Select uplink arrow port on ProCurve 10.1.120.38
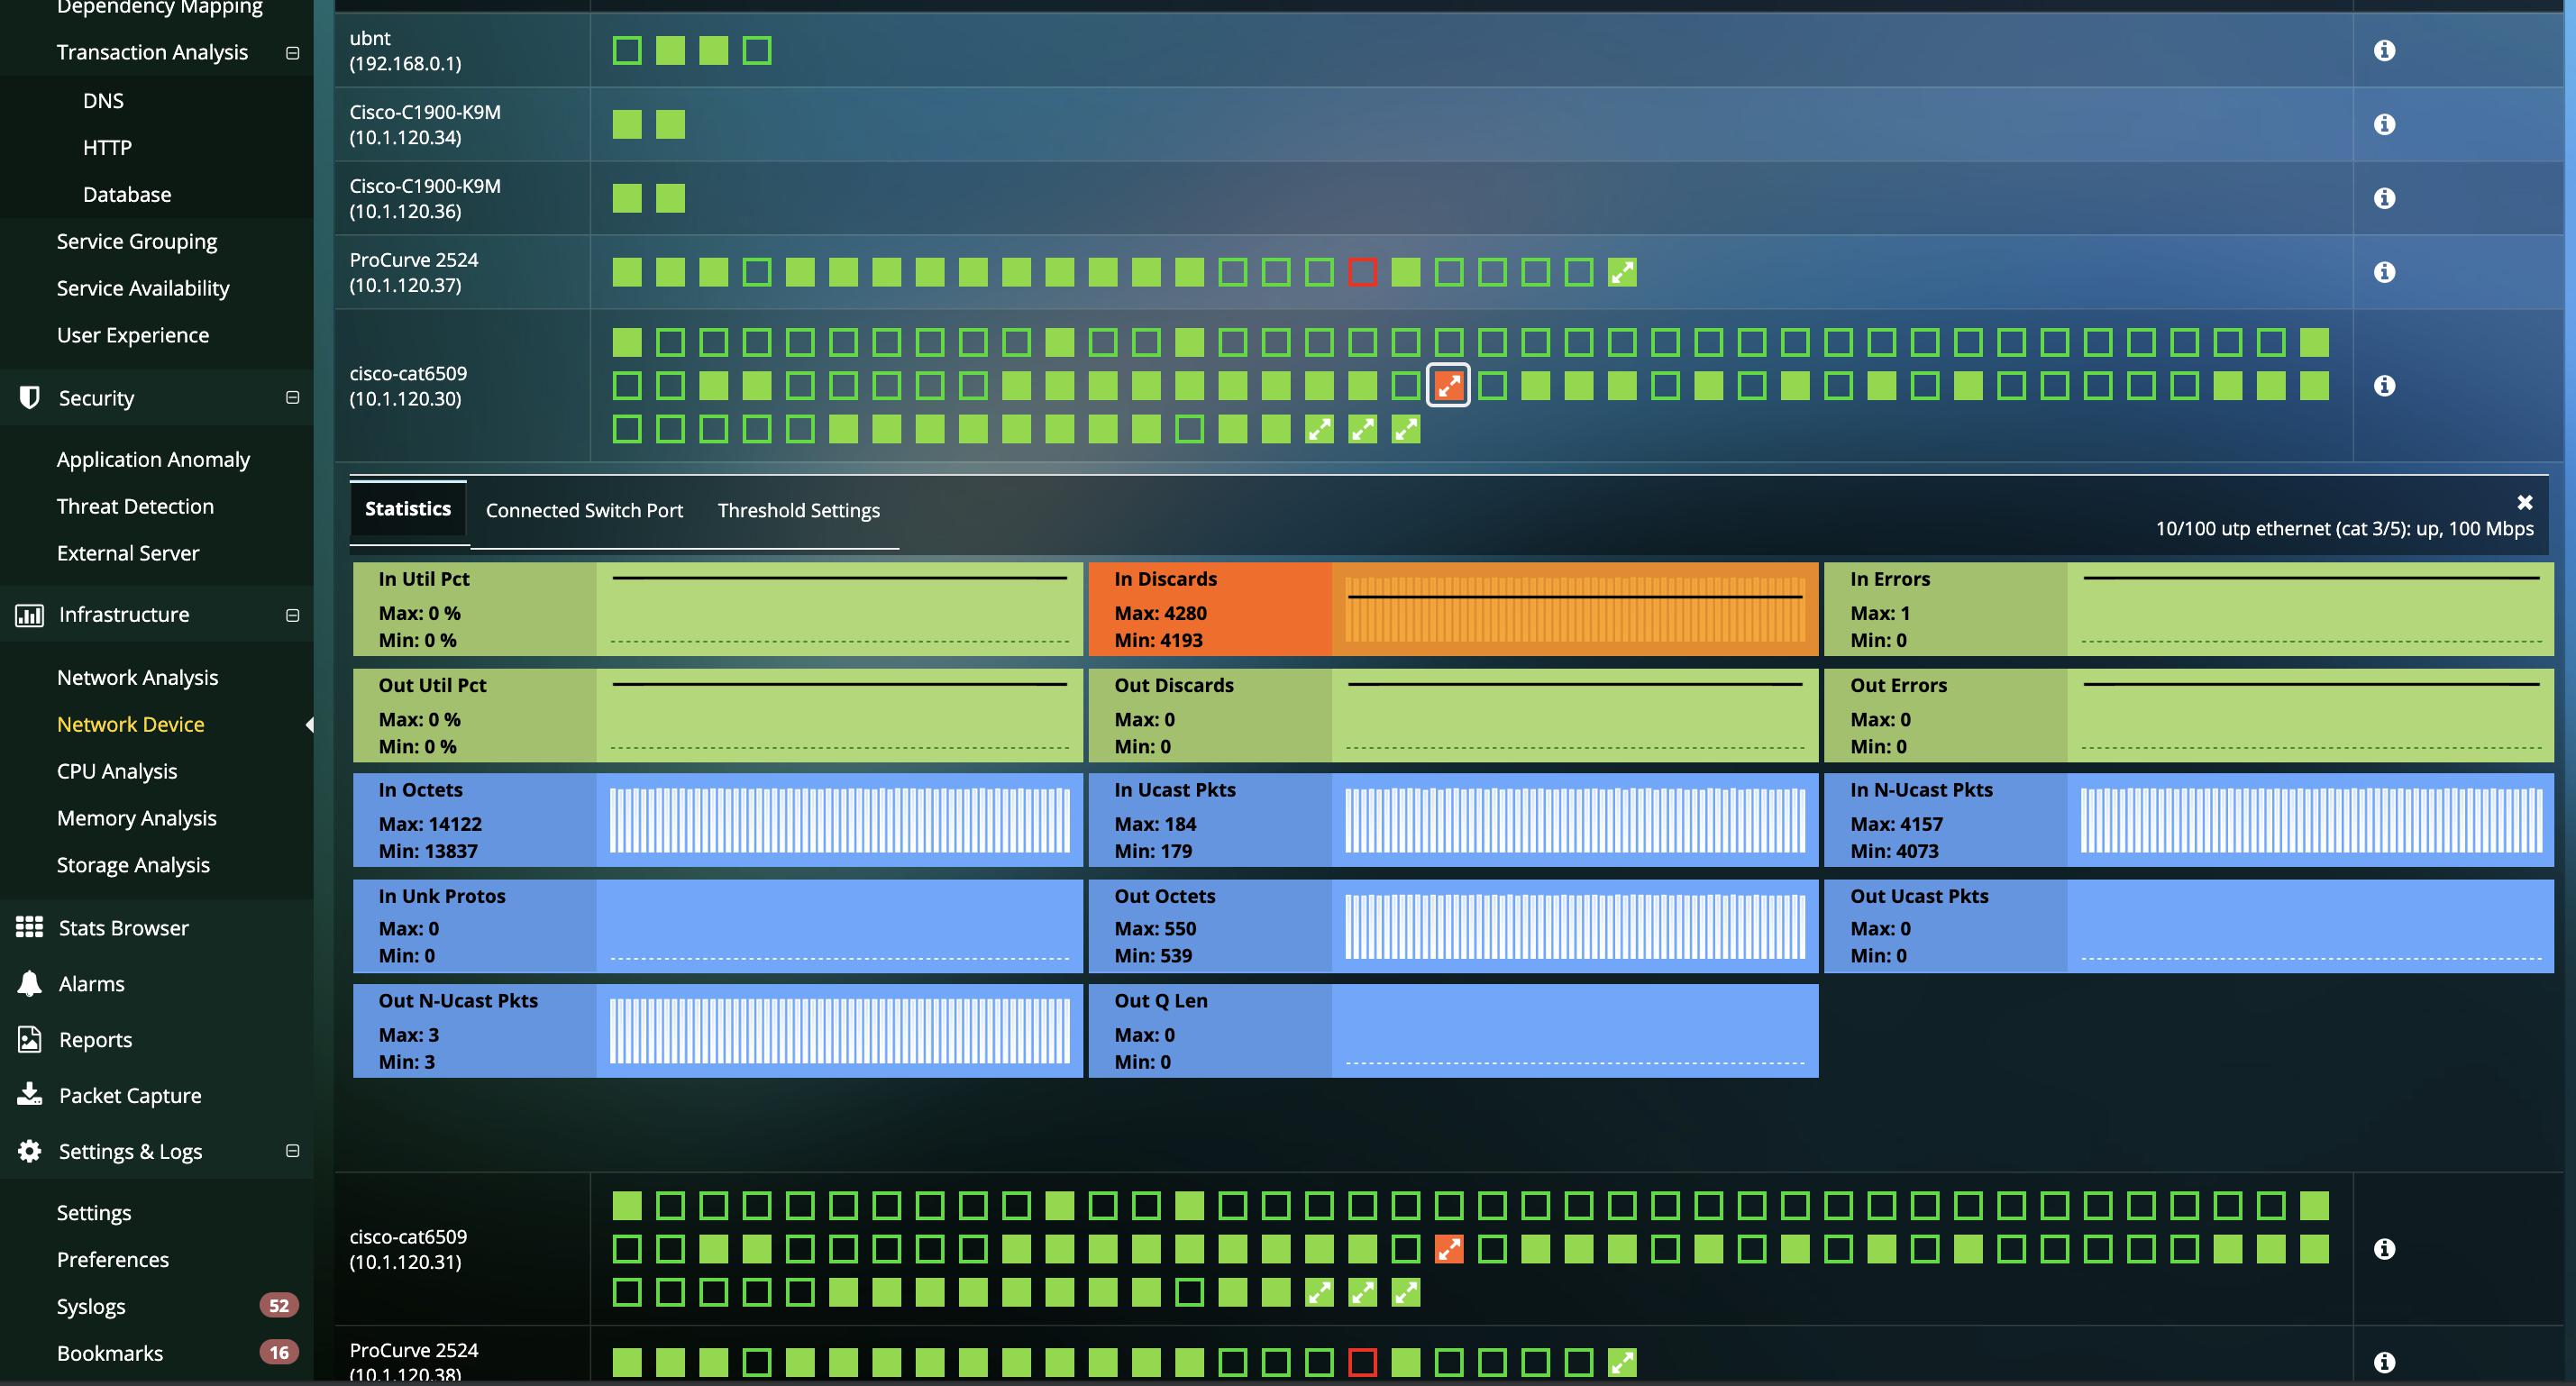This screenshot has width=2576, height=1386. 1622,1362
